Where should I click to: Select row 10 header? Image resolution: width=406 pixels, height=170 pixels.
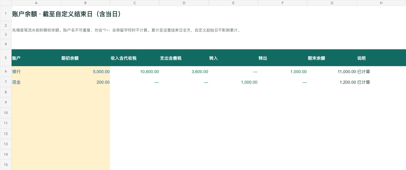point(6,113)
